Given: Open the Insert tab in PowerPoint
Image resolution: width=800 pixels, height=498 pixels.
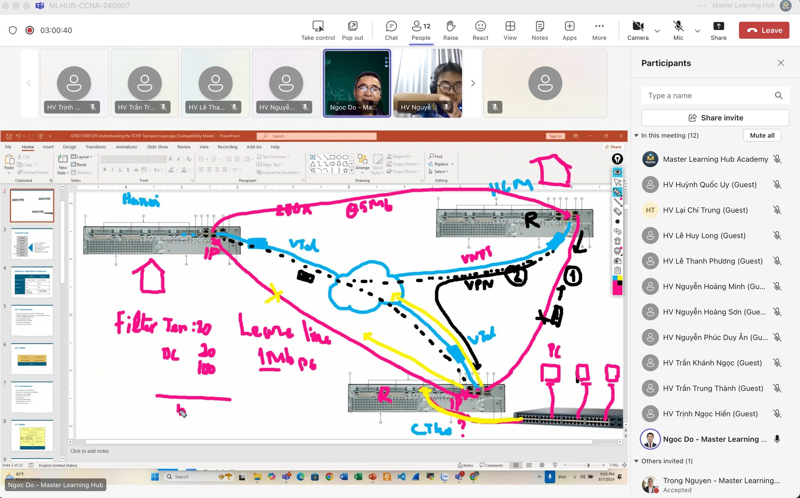Looking at the screenshot, I should pos(48,147).
